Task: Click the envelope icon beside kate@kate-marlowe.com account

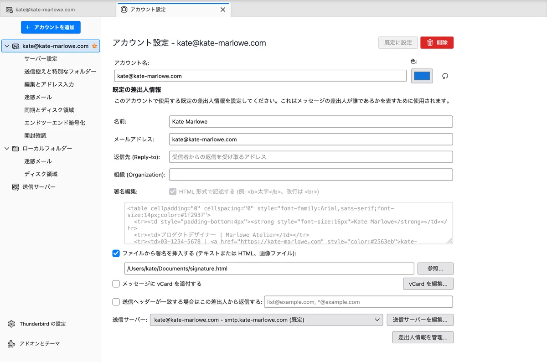Action: pyautogui.click(x=16, y=46)
